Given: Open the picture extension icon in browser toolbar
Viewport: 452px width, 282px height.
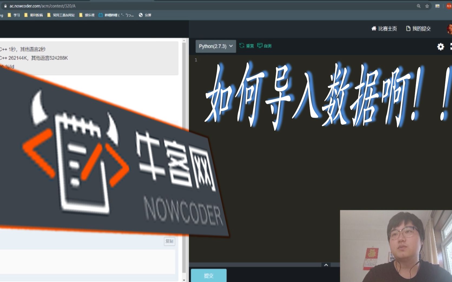Looking at the screenshot, I should click(437, 6).
